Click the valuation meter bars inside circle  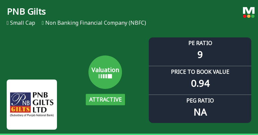pos(105,76)
